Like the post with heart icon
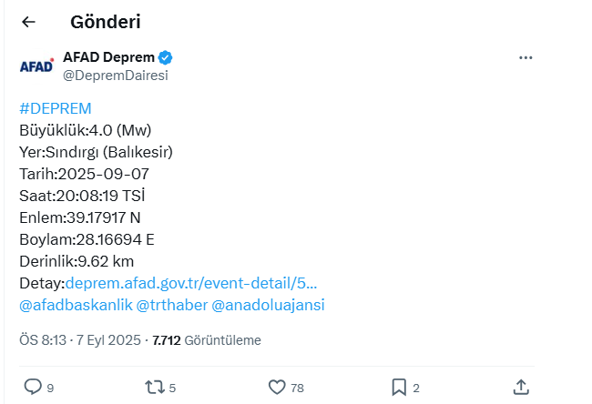The width and height of the screenshot is (592, 404). coord(278,387)
